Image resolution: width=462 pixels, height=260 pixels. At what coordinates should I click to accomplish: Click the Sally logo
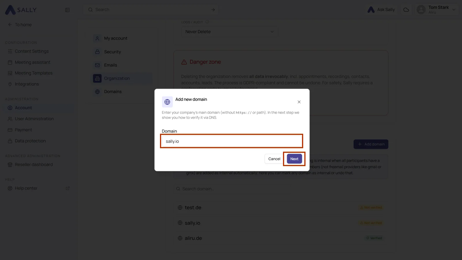click(x=21, y=10)
